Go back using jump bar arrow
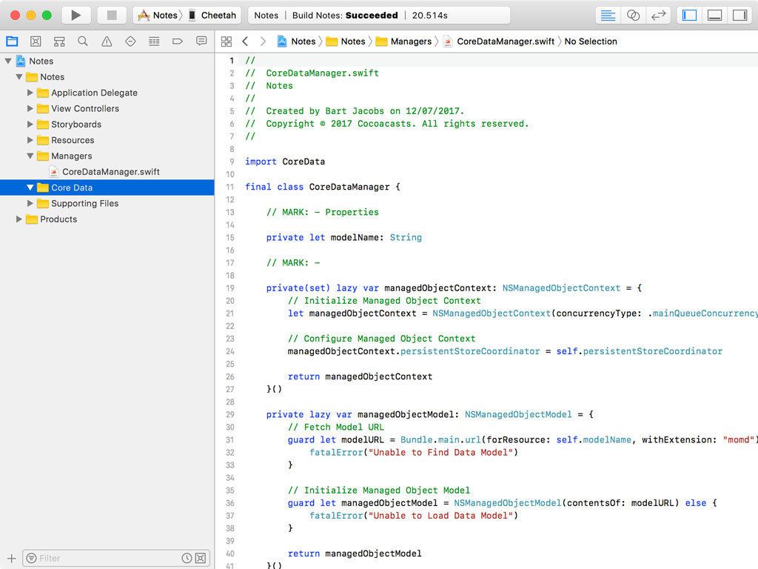758x569 pixels. click(245, 41)
